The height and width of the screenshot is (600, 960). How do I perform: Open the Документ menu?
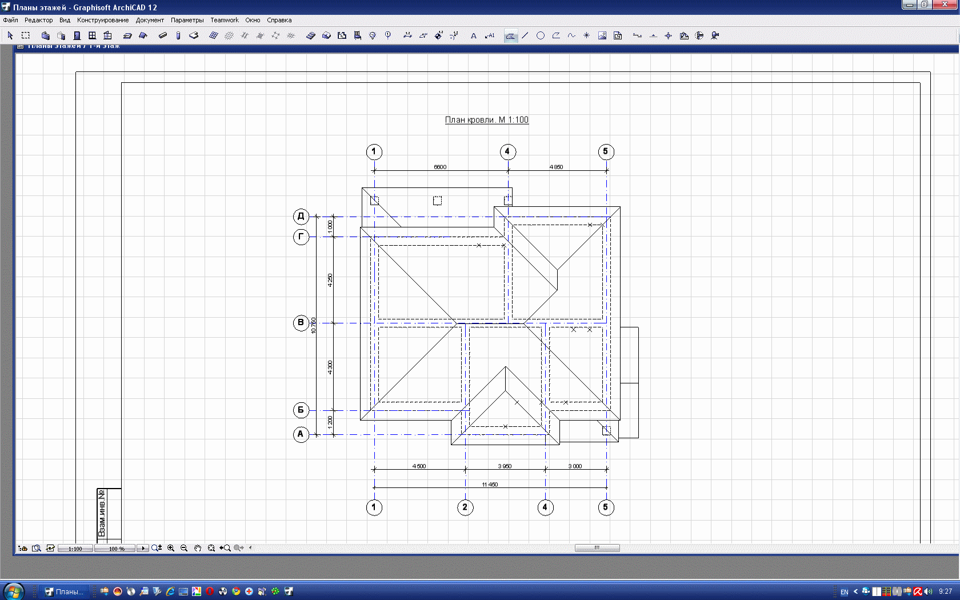coord(150,20)
